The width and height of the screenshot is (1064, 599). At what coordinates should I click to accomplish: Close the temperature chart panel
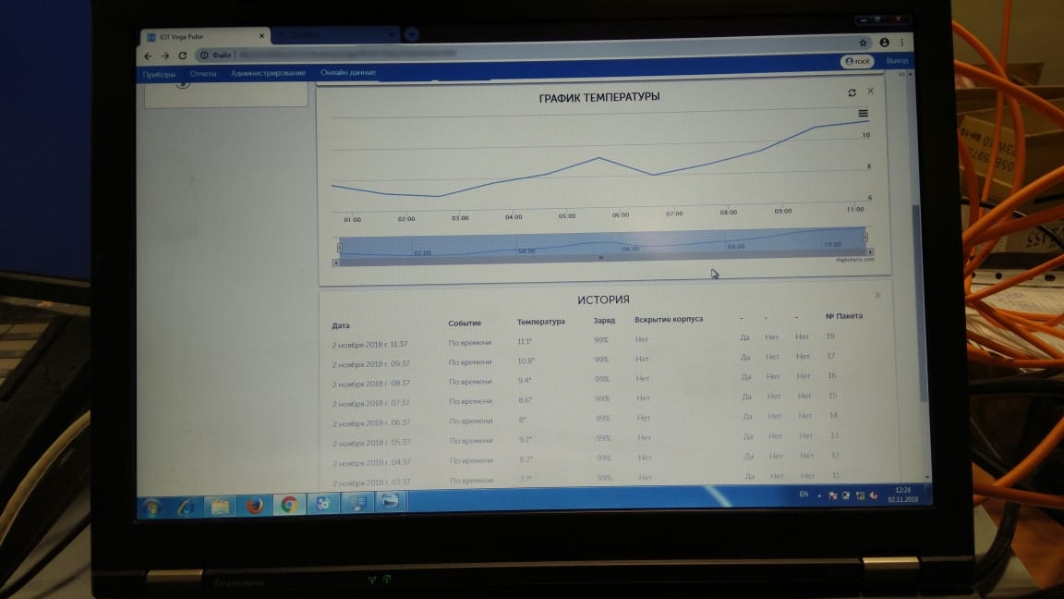pos(871,91)
